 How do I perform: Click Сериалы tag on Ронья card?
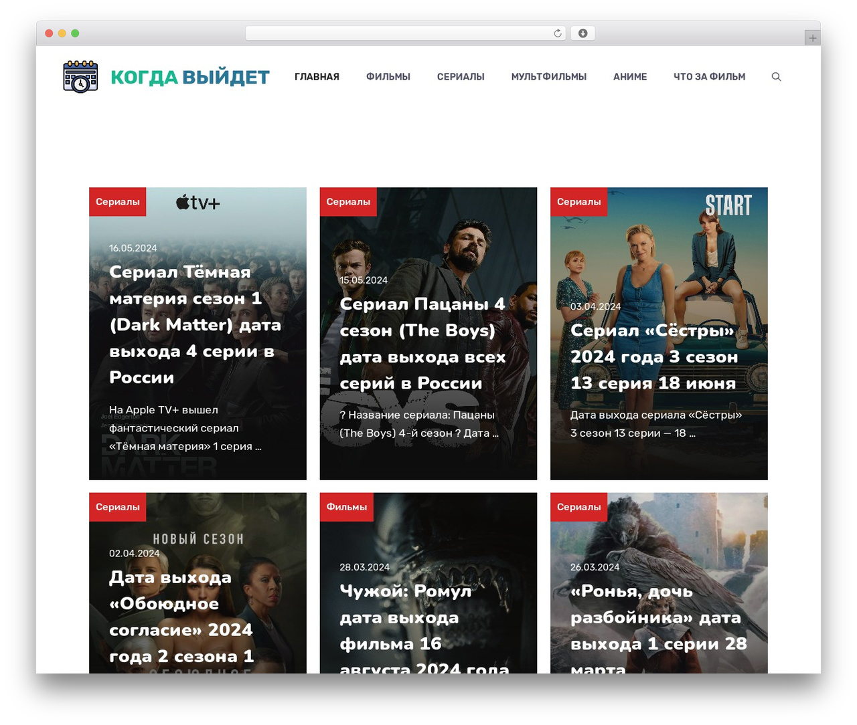[x=579, y=507]
